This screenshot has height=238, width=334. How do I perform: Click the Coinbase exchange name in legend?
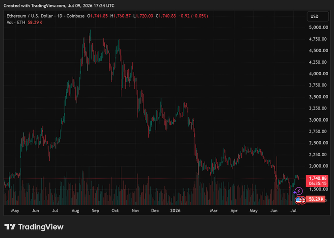[x=76, y=16]
